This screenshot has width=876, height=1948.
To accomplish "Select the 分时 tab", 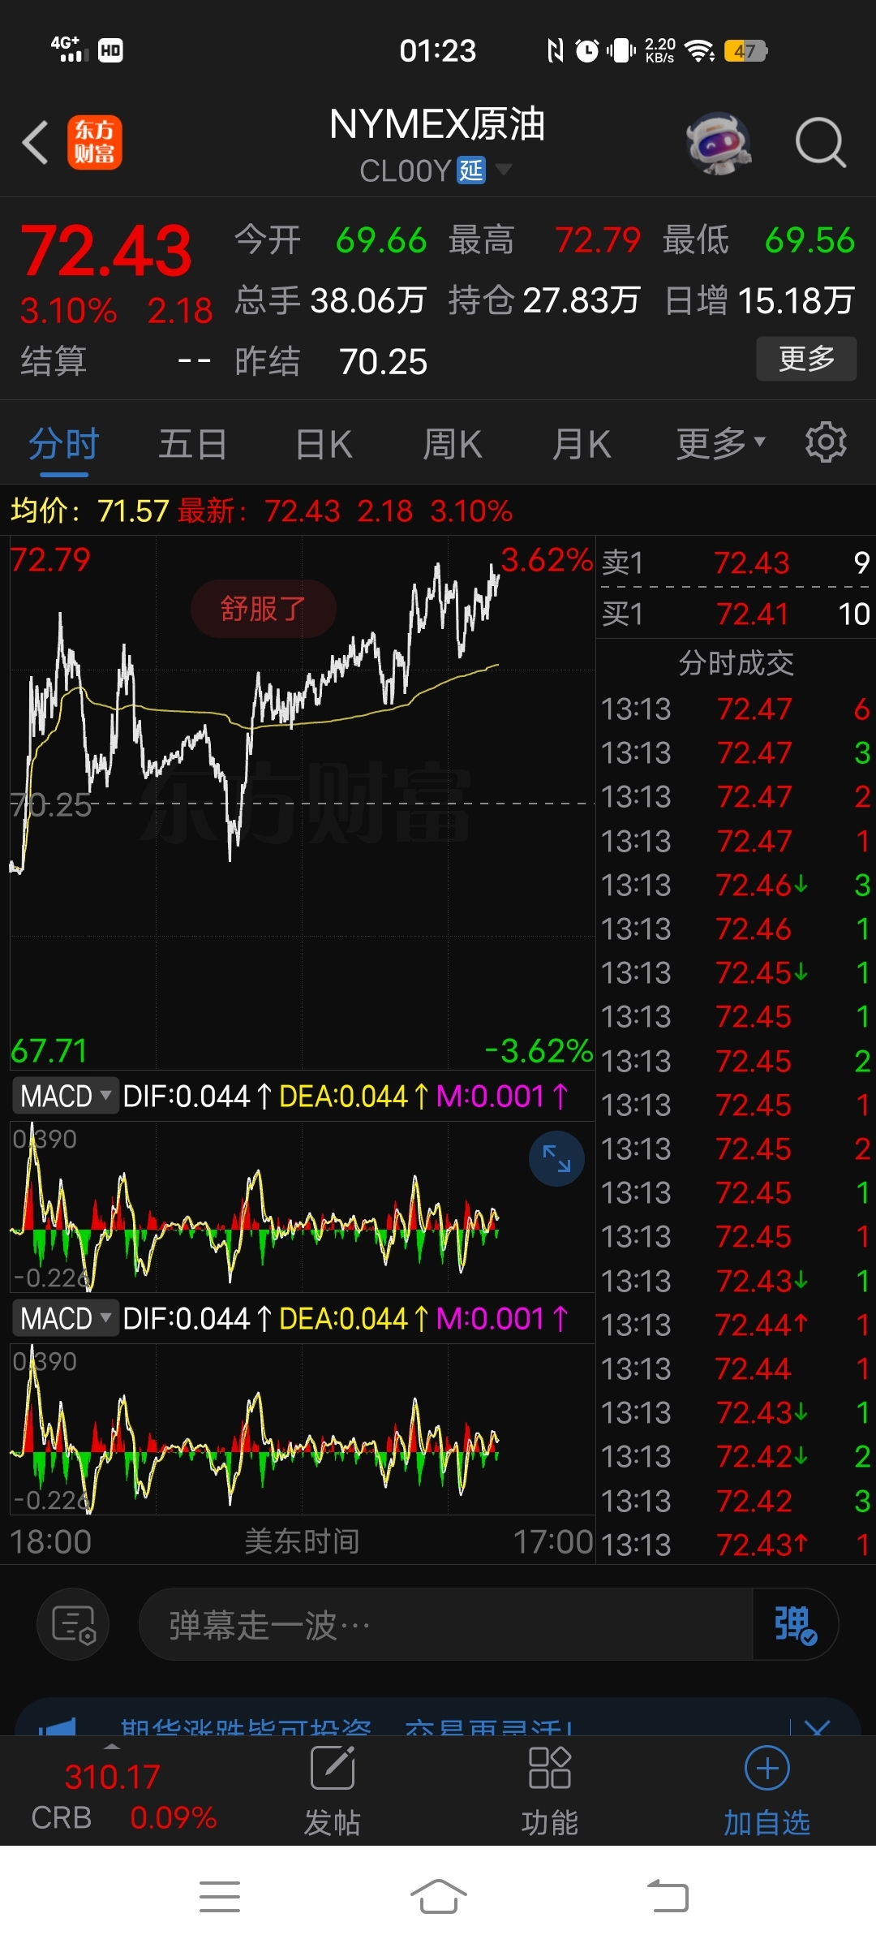I will pyautogui.click(x=63, y=445).
